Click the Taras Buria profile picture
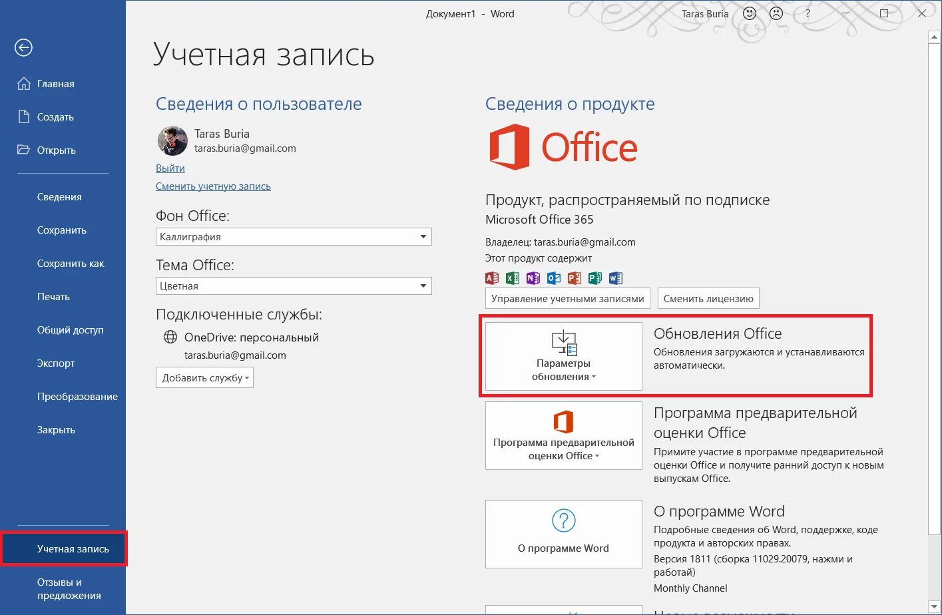Viewport: 942px width, 615px height. pyautogui.click(x=172, y=140)
